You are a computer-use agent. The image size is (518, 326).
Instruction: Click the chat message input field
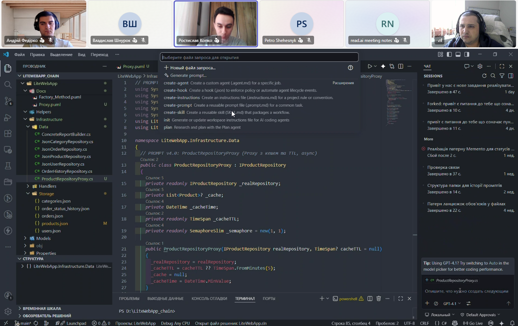466,291
